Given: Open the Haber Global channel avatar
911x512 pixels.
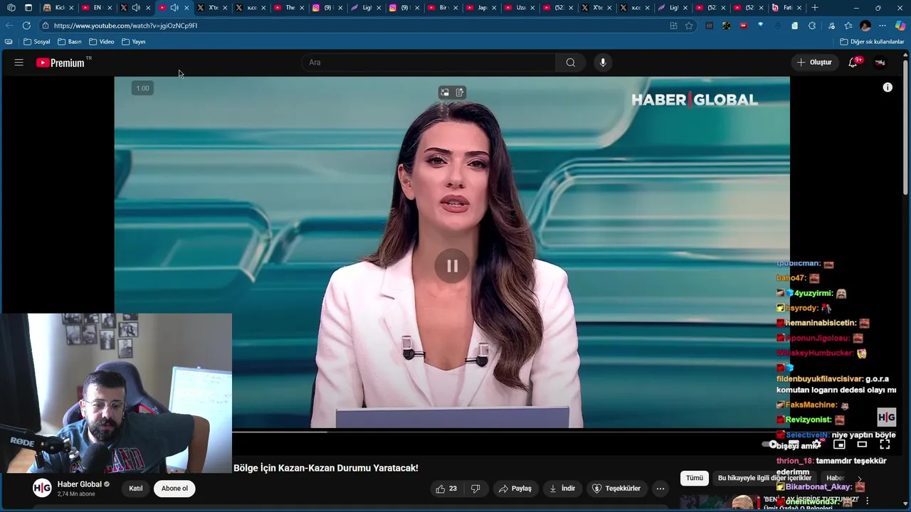Looking at the screenshot, I should [x=42, y=488].
